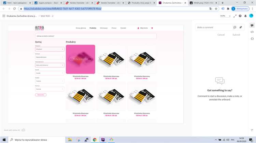Click the pink highlighted product thumbnail

pyautogui.click(x=81, y=59)
